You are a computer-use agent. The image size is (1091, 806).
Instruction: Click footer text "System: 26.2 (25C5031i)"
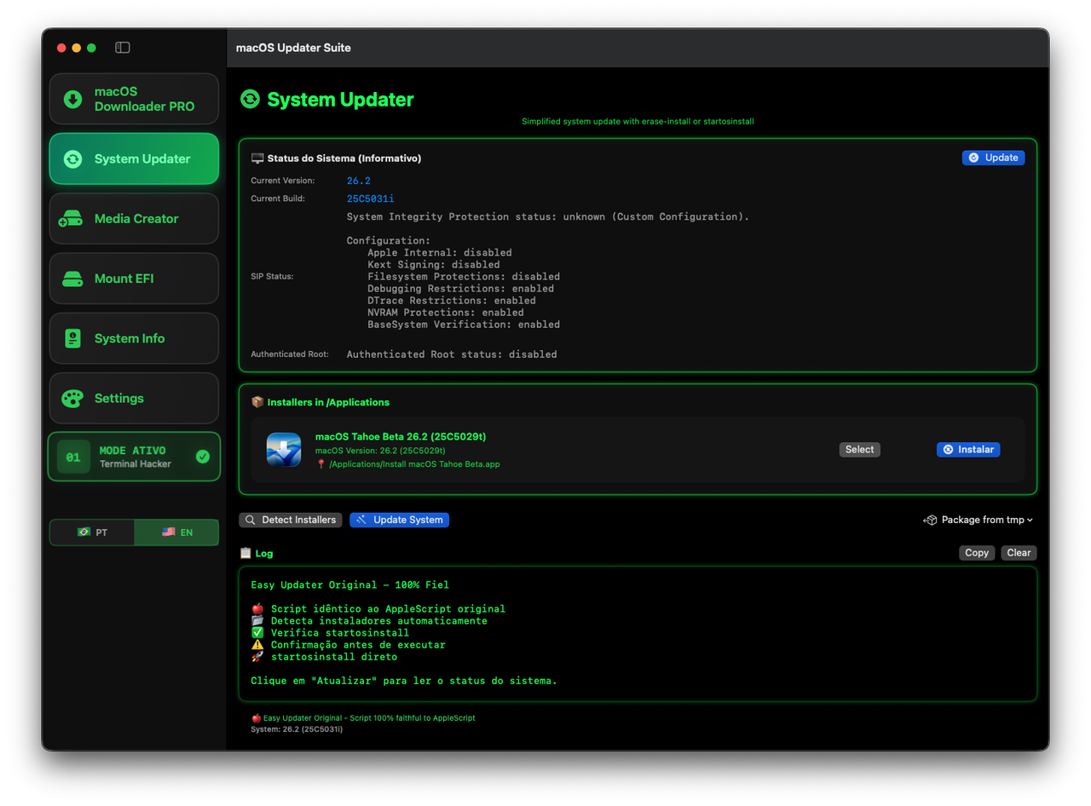297,729
